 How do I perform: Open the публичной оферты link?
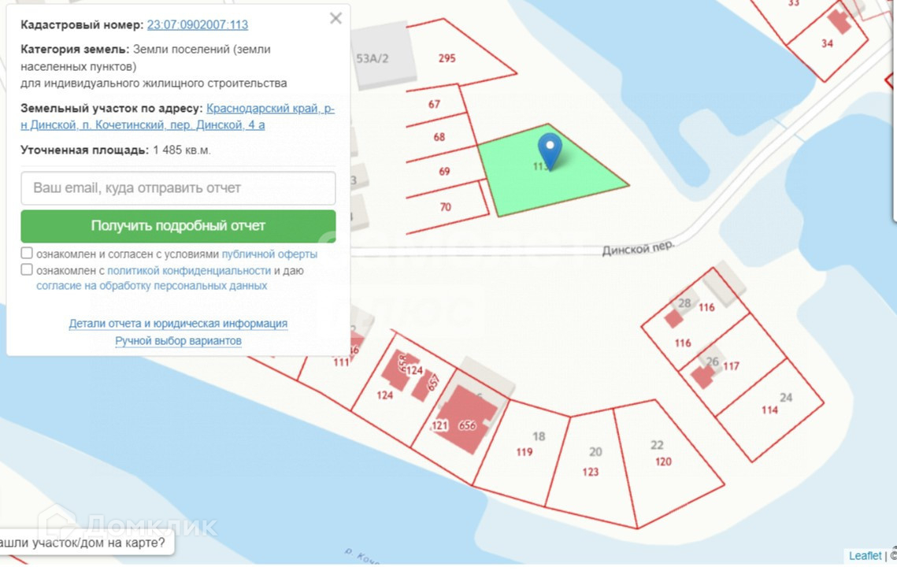(269, 254)
